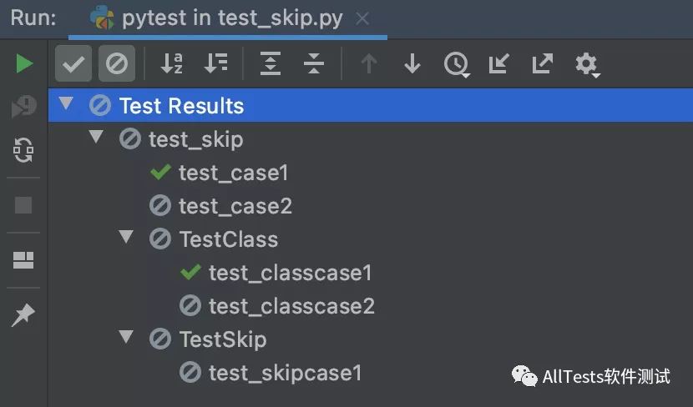Expand all test nodes

(270, 64)
